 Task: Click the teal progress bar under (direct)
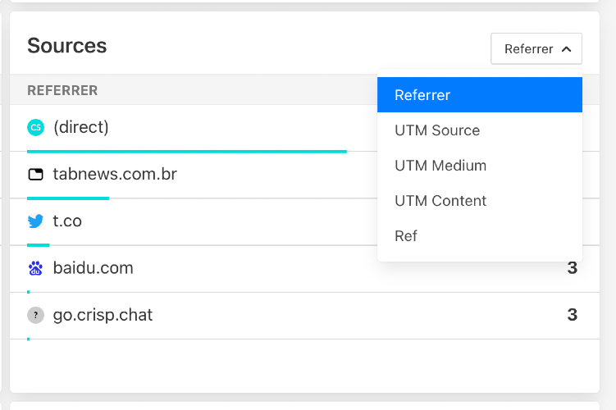click(187, 152)
